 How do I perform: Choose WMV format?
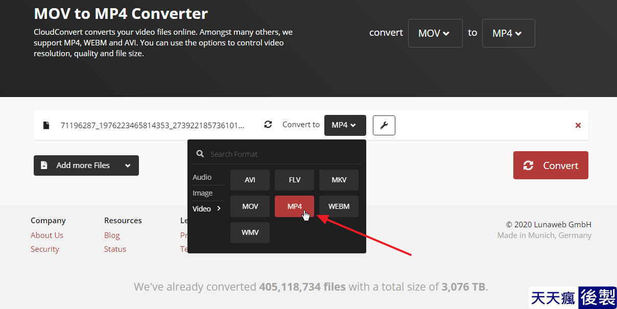(x=250, y=232)
